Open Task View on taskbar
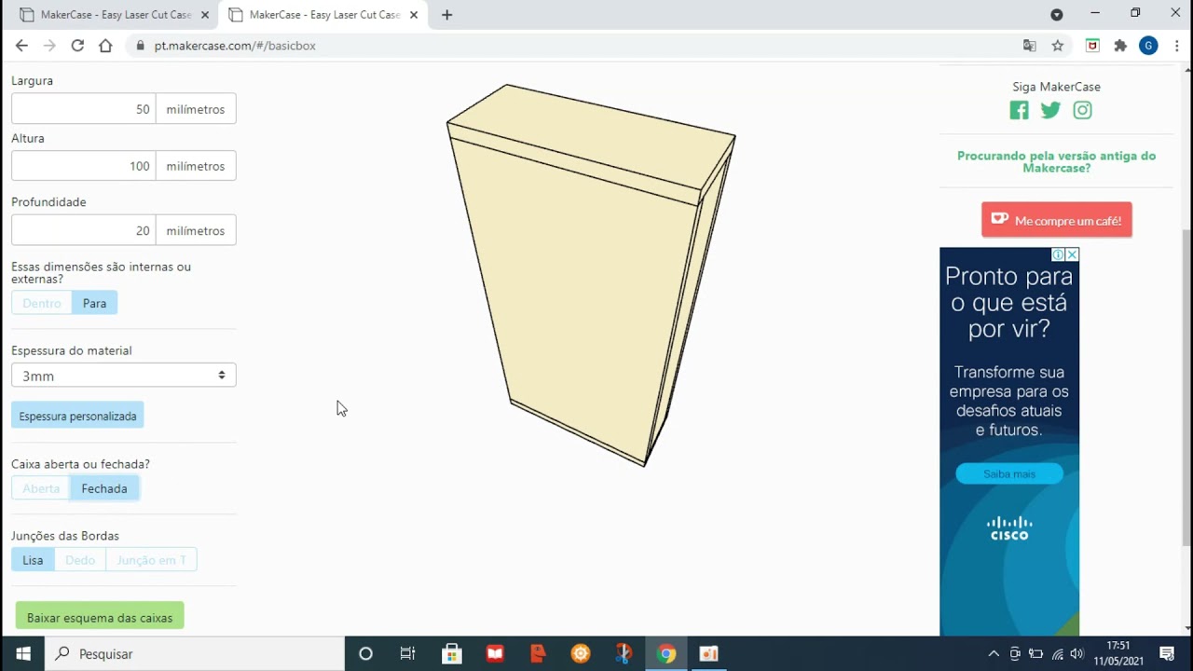The height and width of the screenshot is (671, 1193). (x=407, y=653)
